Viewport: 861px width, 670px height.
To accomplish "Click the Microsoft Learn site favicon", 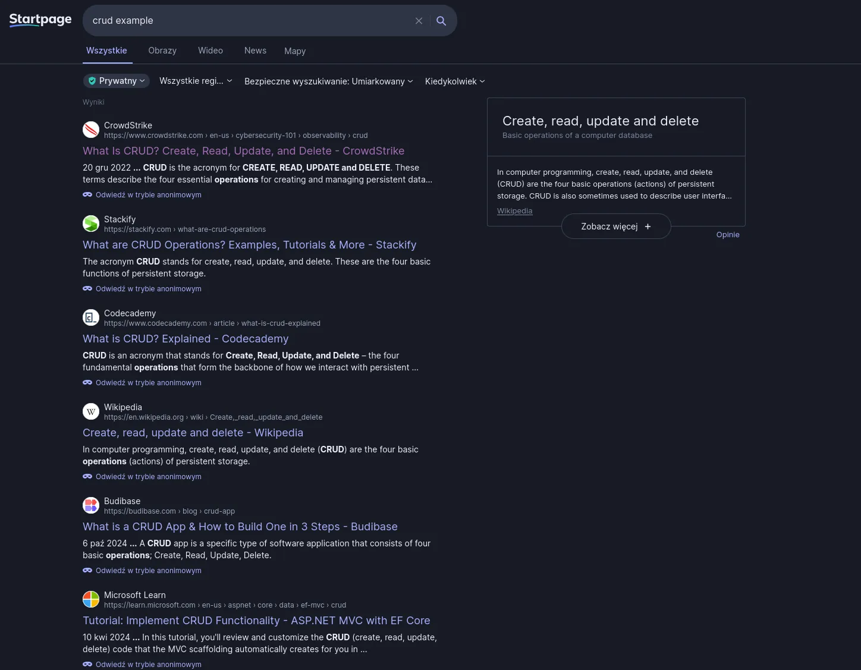I will tap(91, 599).
